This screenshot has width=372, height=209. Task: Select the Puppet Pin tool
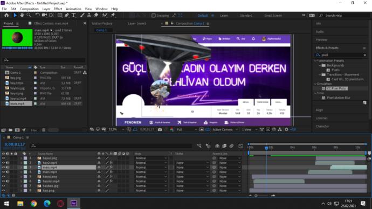point(113,16)
